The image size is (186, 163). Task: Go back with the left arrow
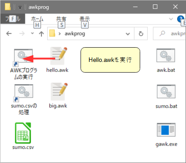click(9, 33)
